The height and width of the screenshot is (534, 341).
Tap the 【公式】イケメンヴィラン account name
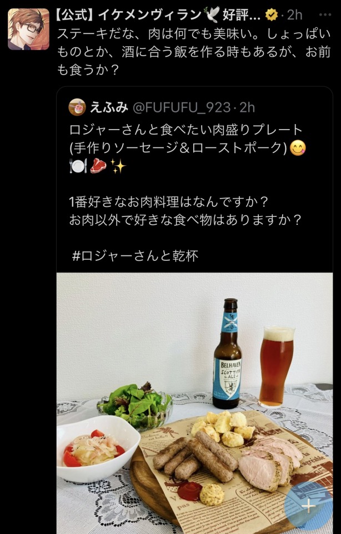pyautogui.click(x=157, y=15)
